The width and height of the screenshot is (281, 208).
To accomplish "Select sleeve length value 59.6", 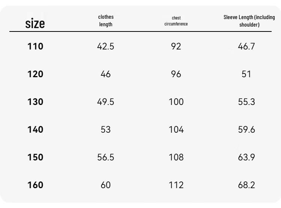I will pyautogui.click(x=247, y=129).
